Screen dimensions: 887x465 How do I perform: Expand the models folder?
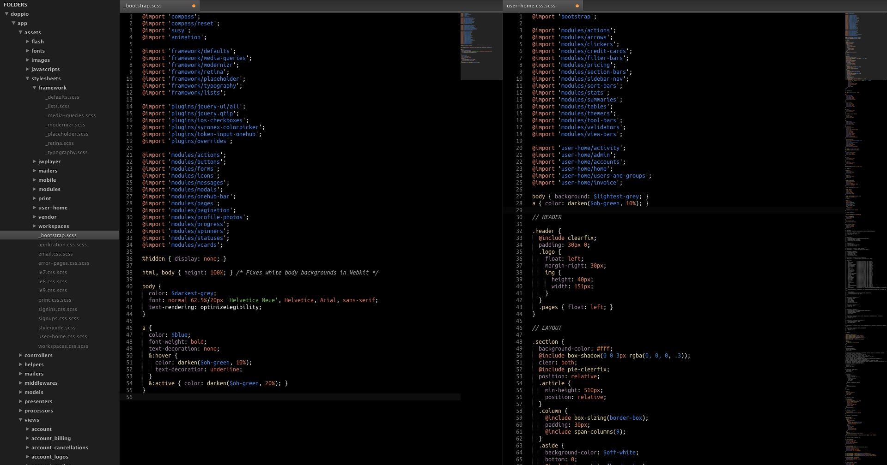[21, 392]
